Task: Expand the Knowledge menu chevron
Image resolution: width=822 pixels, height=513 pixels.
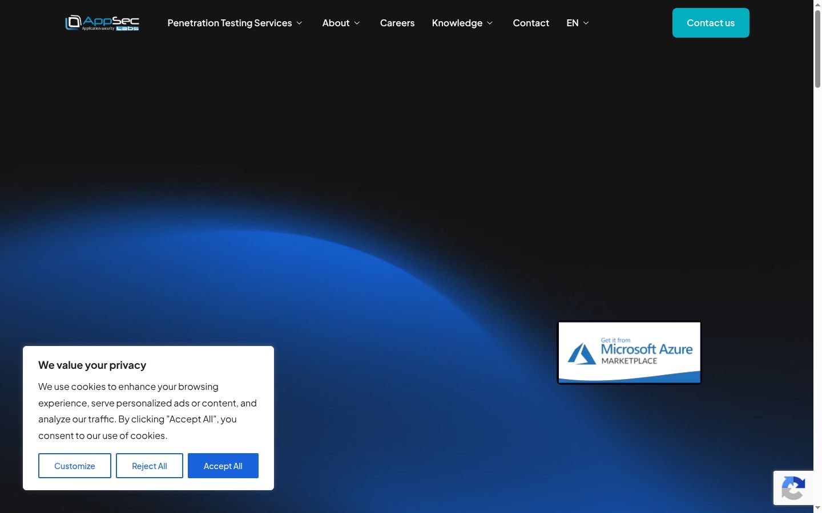Action: pyautogui.click(x=490, y=23)
